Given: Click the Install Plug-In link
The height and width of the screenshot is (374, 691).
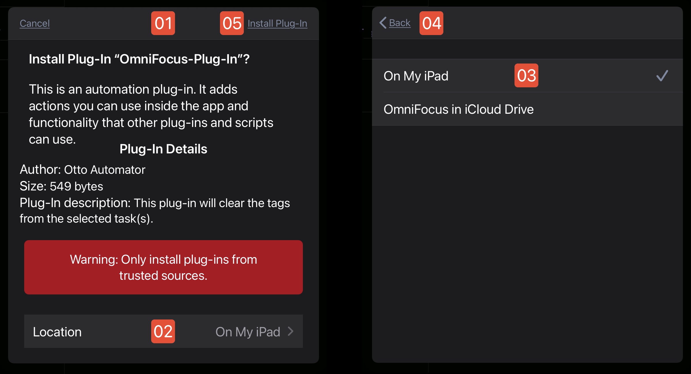Looking at the screenshot, I should pyautogui.click(x=277, y=23).
